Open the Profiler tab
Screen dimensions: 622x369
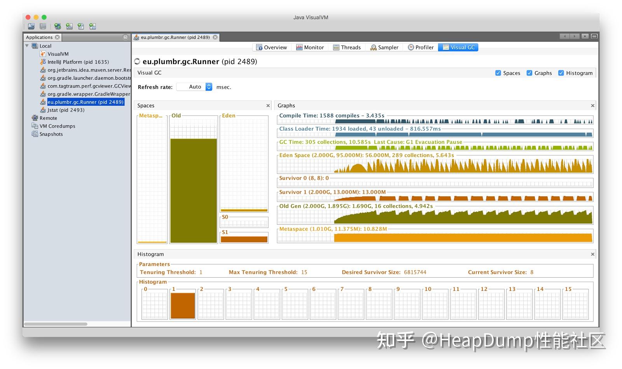(x=421, y=47)
